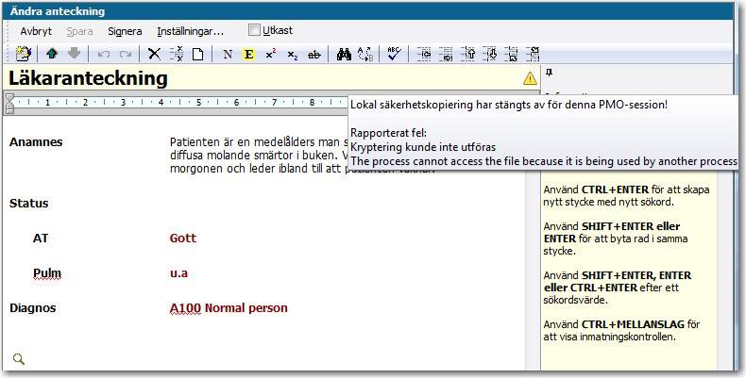Click the Läkaranteckning title
The image size is (746, 378).
click(x=88, y=78)
